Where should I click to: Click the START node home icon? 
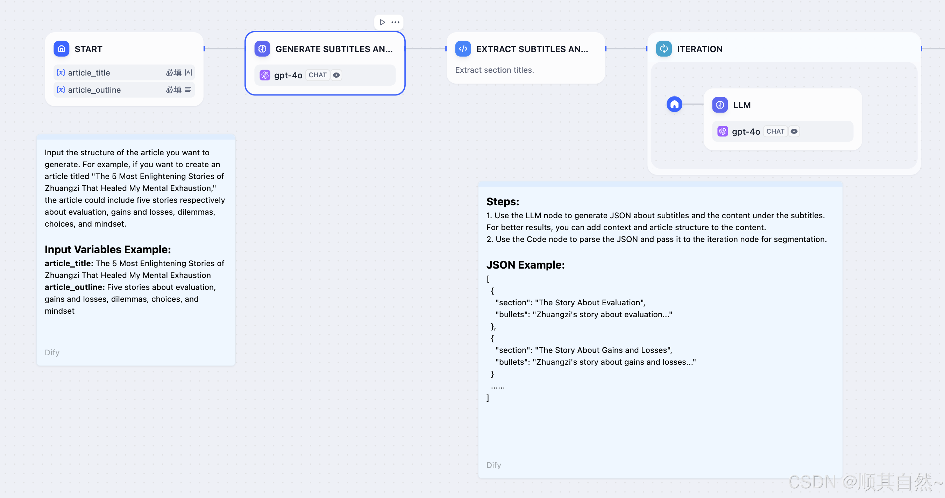pos(61,49)
